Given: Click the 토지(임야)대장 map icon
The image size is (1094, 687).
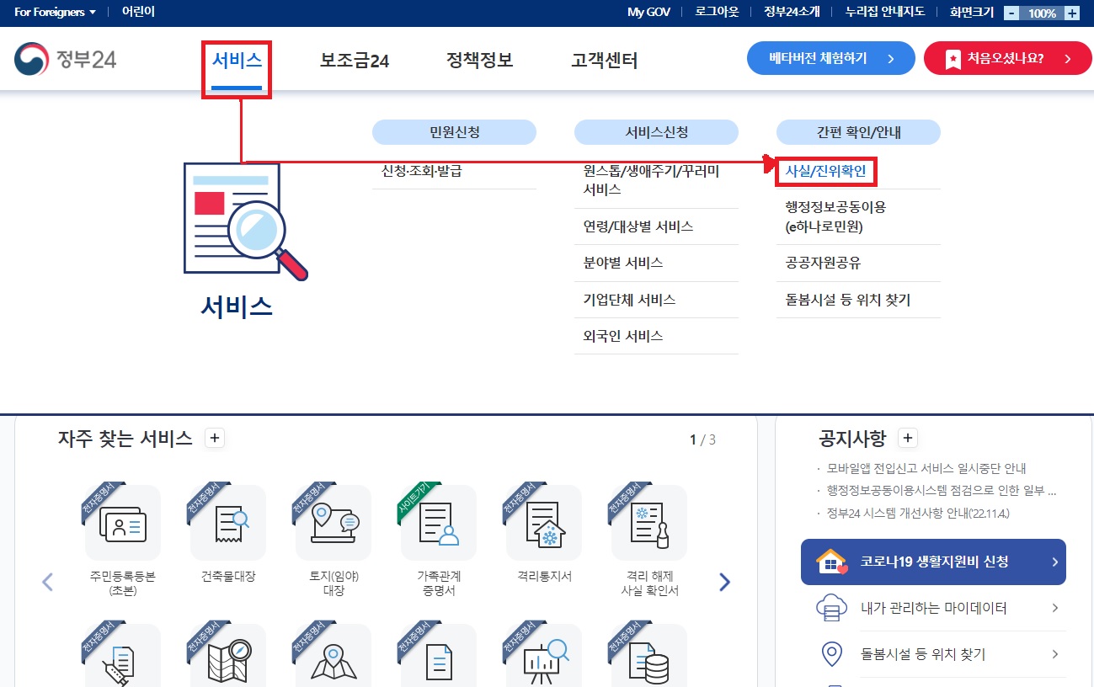Looking at the screenshot, I should [x=331, y=520].
